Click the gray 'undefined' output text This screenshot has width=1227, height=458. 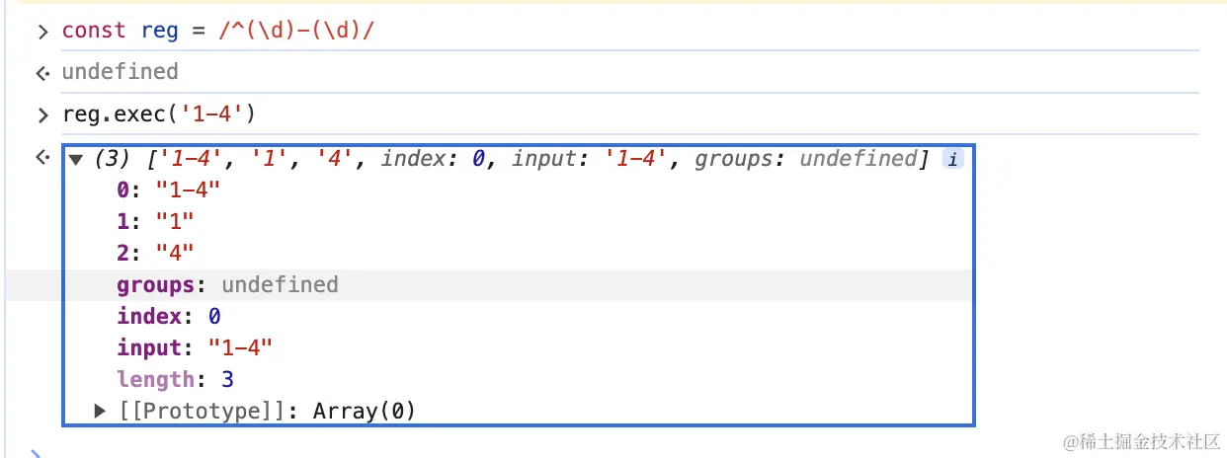pyautogui.click(x=120, y=72)
